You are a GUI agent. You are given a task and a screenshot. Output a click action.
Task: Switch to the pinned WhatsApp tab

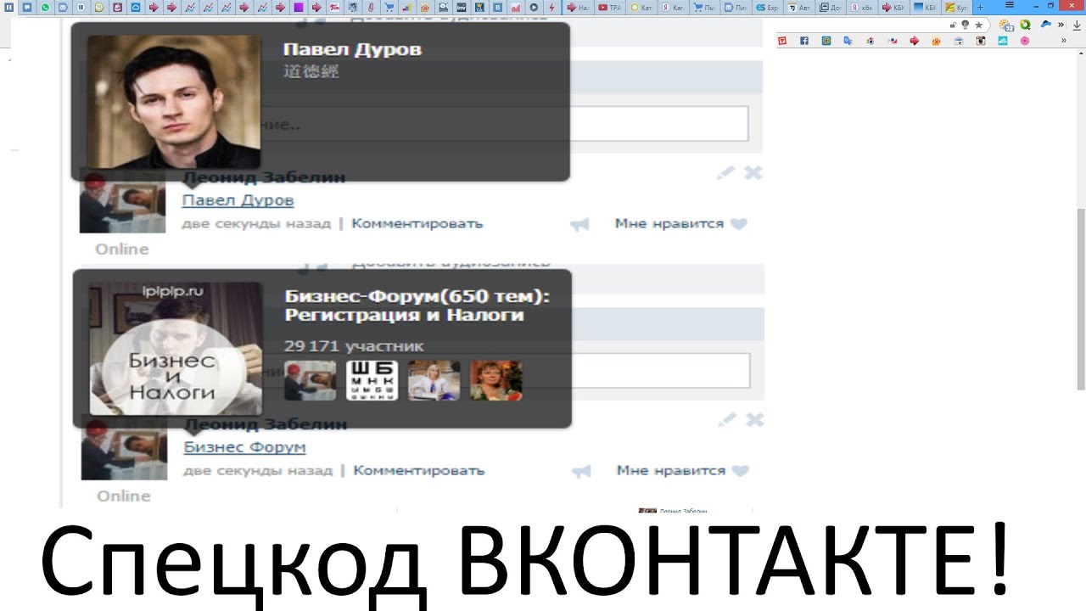pos(45,8)
